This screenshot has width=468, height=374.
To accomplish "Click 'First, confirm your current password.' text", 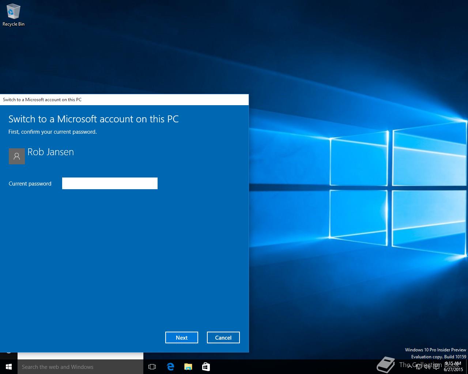I will 53,132.
